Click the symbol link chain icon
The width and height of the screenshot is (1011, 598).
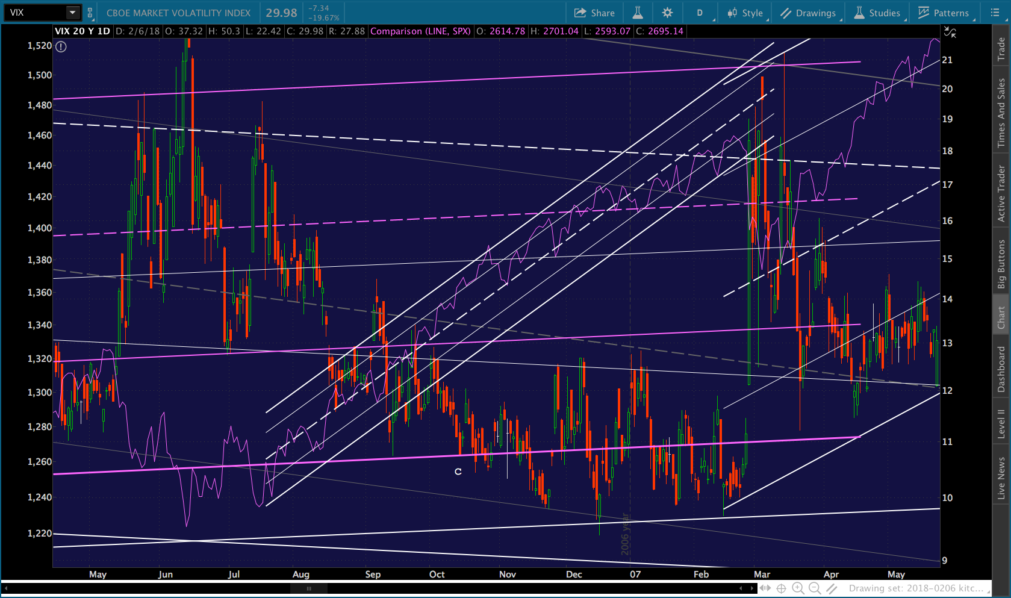click(x=90, y=13)
